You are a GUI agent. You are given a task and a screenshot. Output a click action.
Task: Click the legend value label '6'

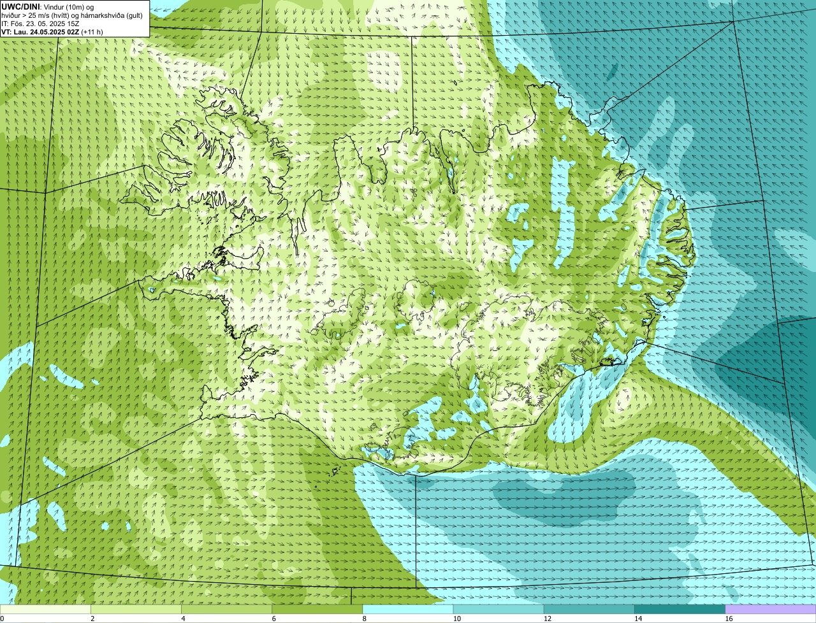273,619
